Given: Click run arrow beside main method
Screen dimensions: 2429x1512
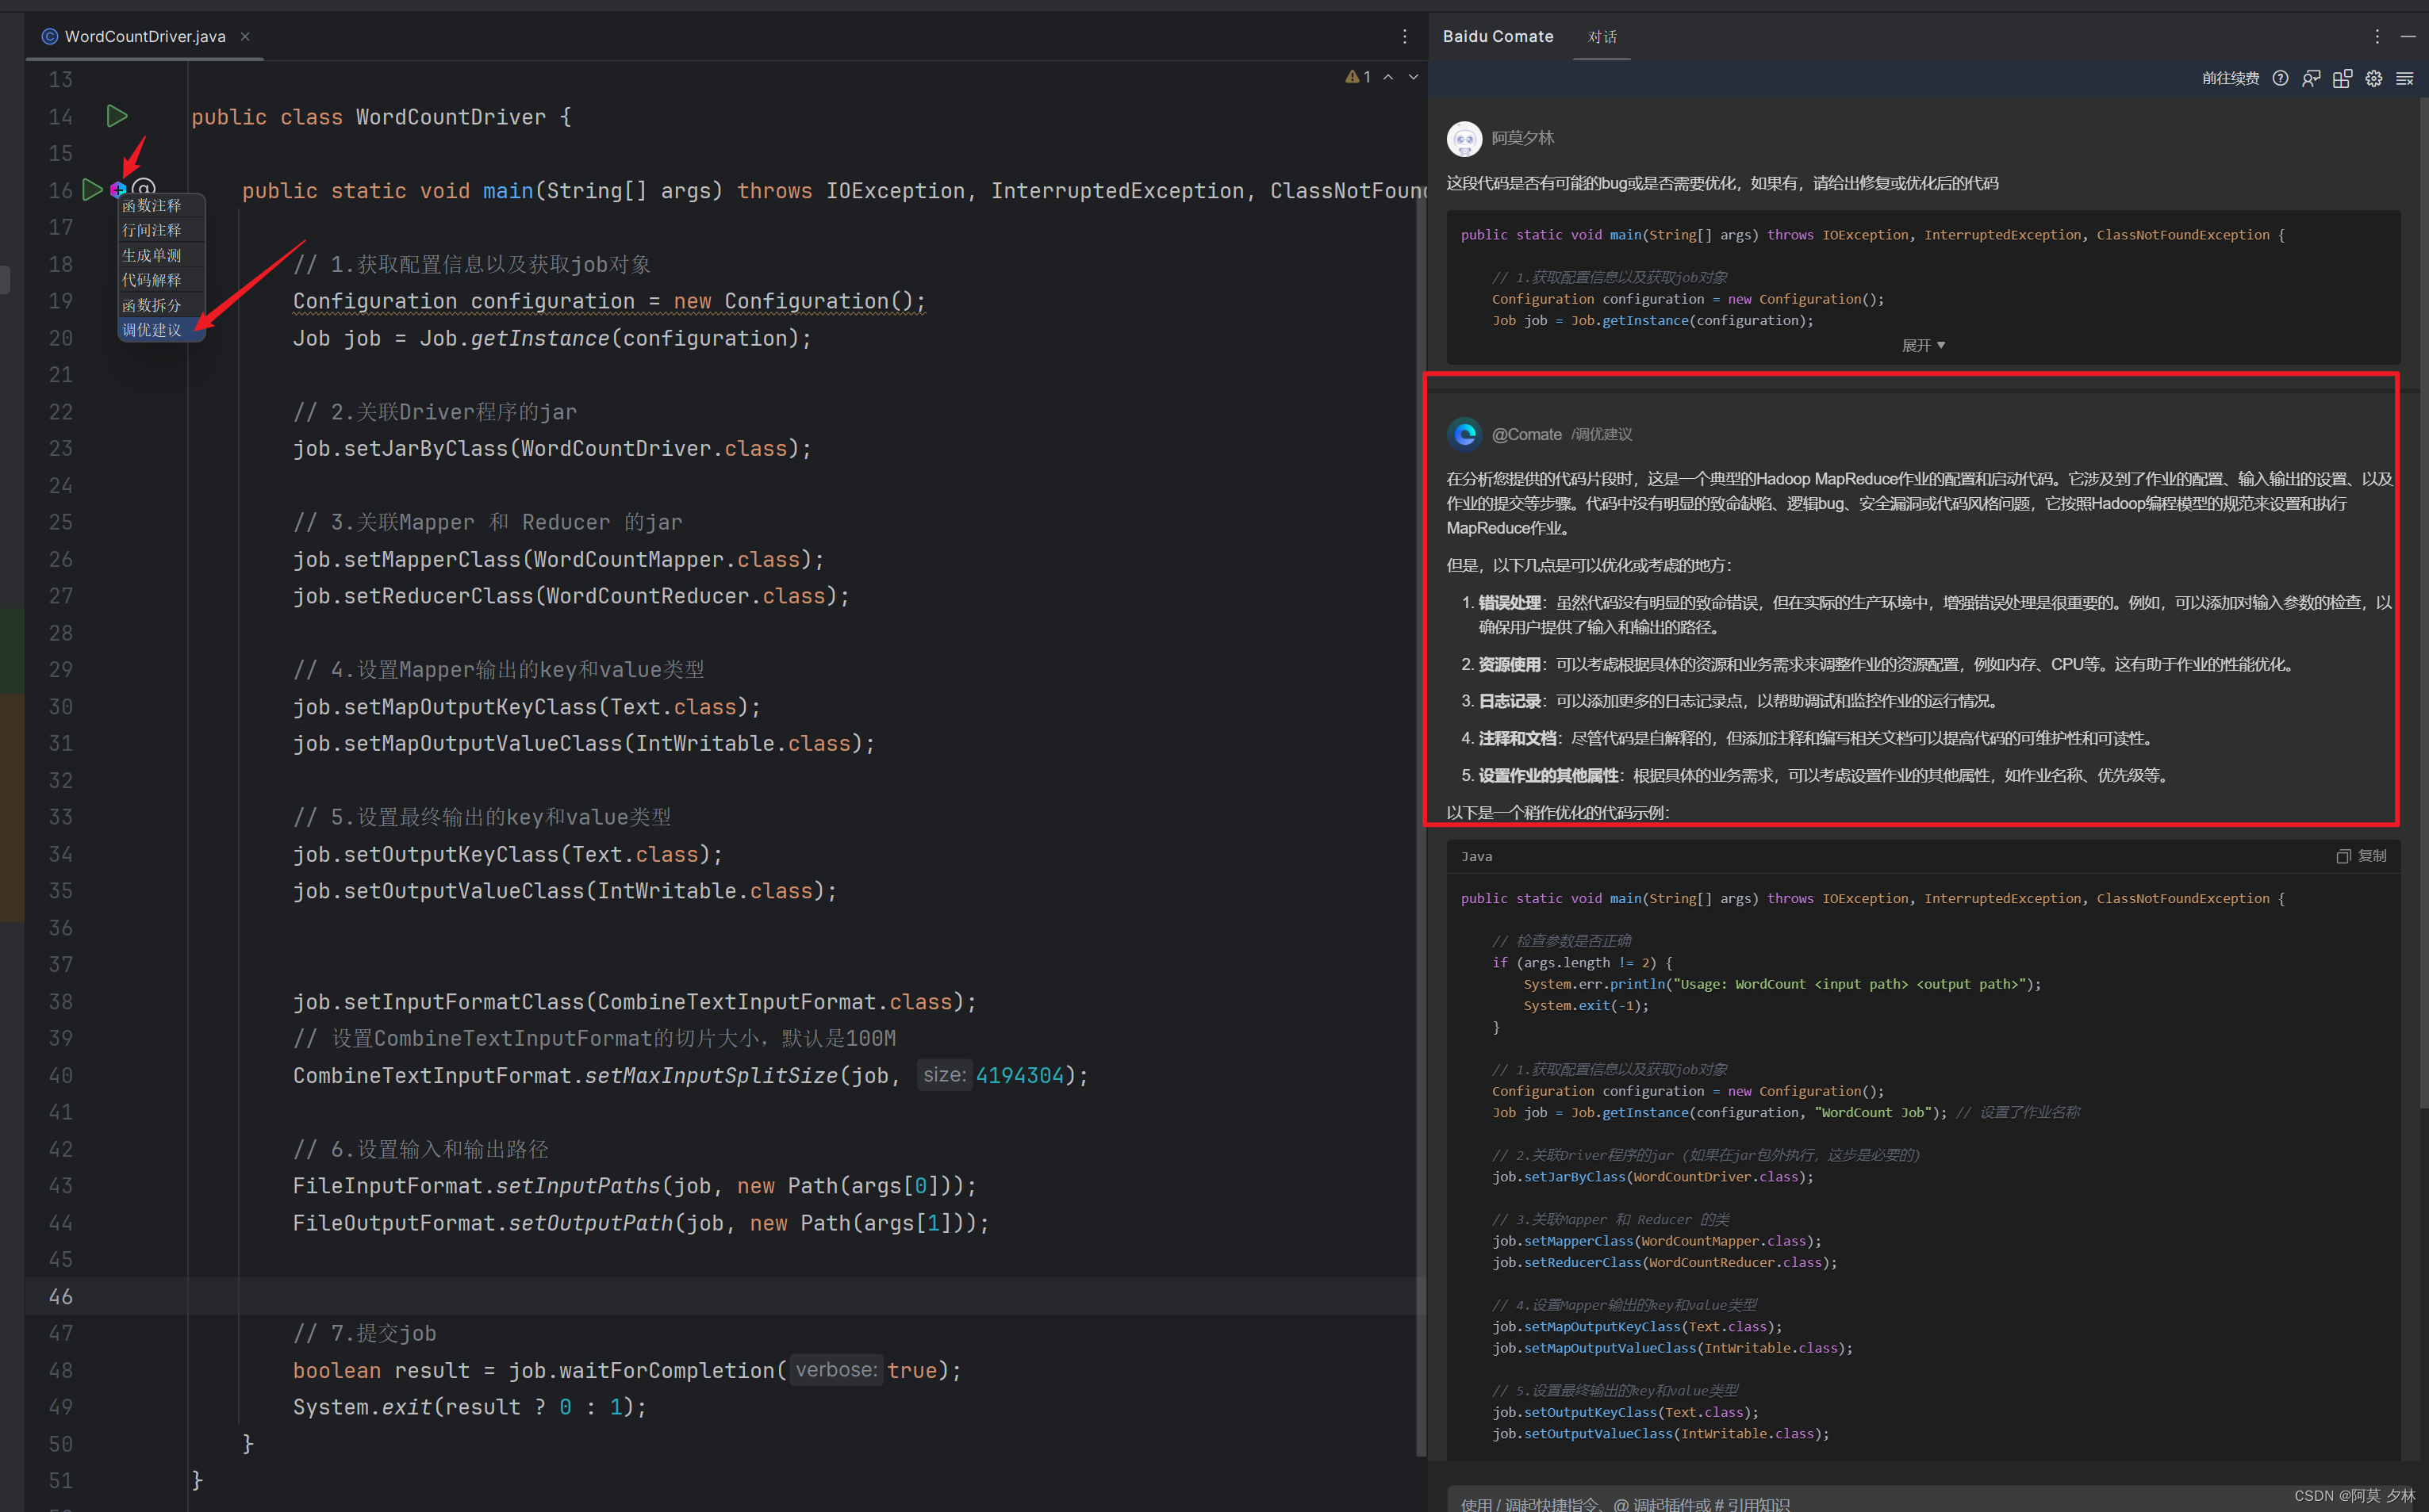Looking at the screenshot, I should point(92,189).
